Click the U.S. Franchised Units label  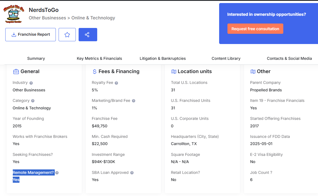191,100
